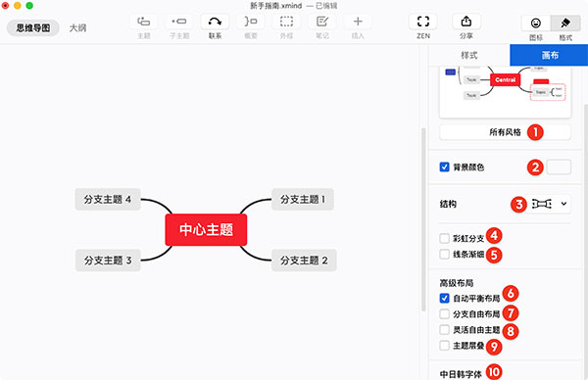Toggle the Background Color (背景颜色) checkbox
The height and width of the screenshot is (380, 588).
point(444,166)
